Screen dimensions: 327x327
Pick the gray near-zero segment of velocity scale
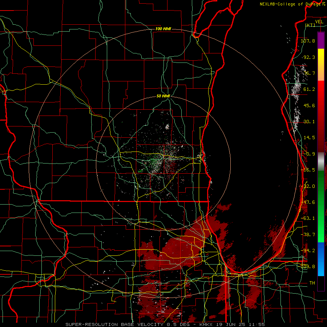pos(321,161)
